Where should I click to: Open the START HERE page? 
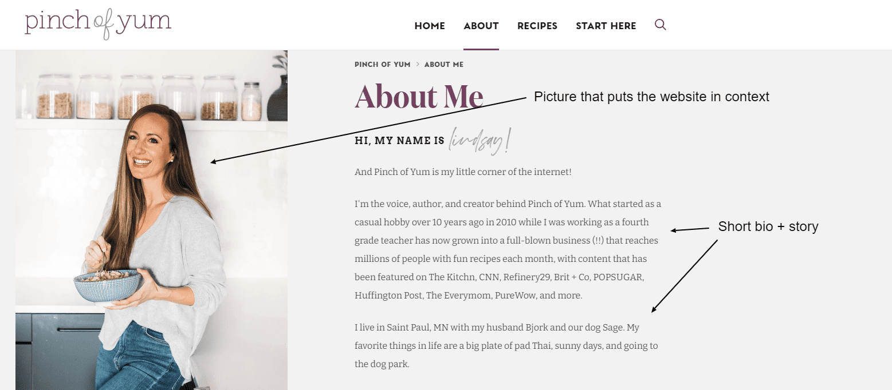click(606, 26)
